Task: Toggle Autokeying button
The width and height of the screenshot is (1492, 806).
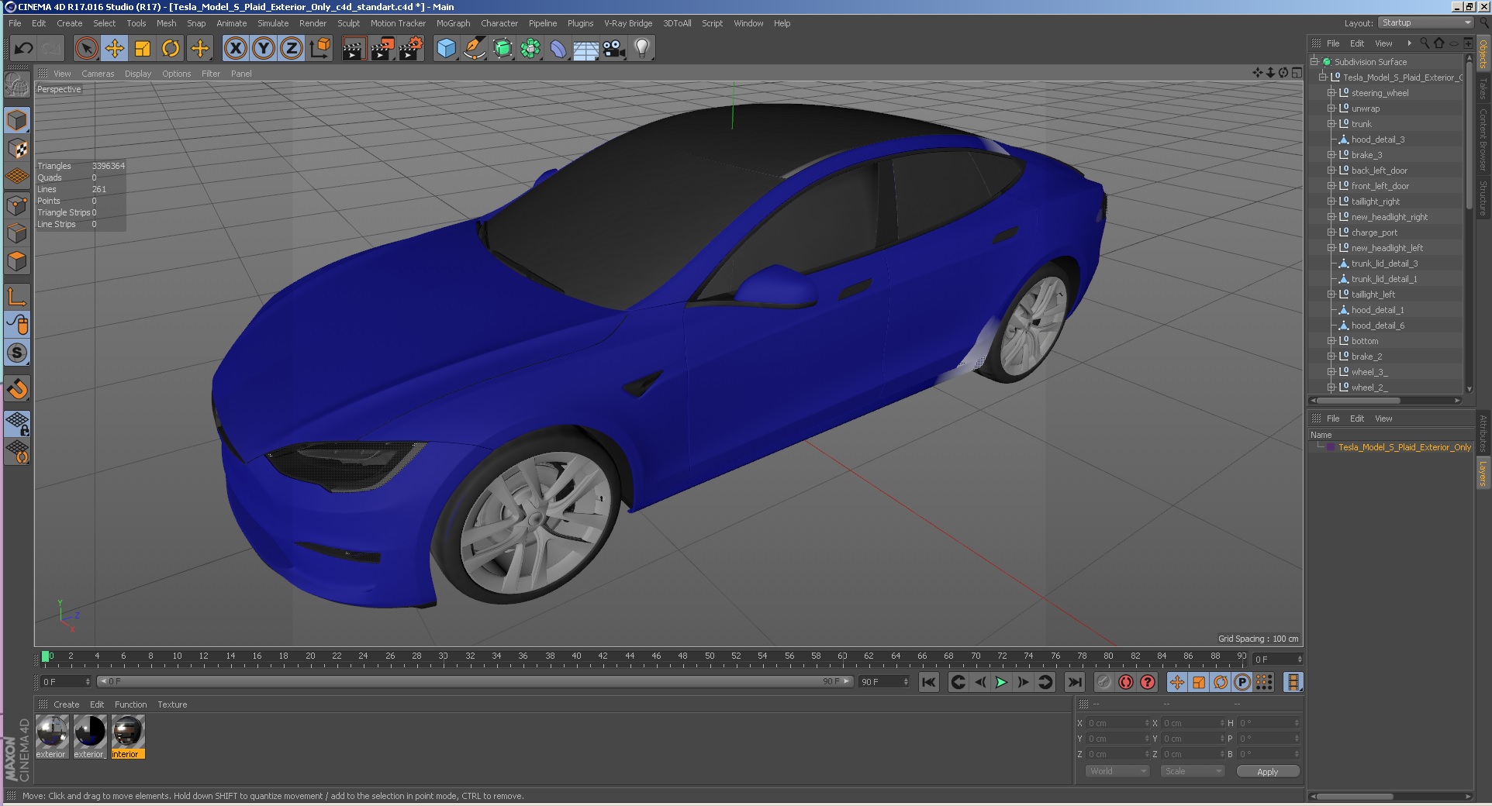Action: 1125,682
